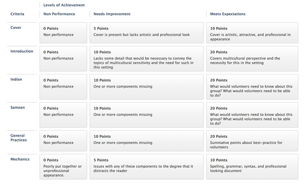307x184 pixels.
Task: Click Indian 0 Points Non performance cell
Action: pos(64,87)
